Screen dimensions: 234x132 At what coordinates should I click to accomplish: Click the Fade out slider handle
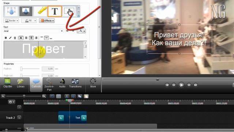pyautogui.click(x=21, y=76)
